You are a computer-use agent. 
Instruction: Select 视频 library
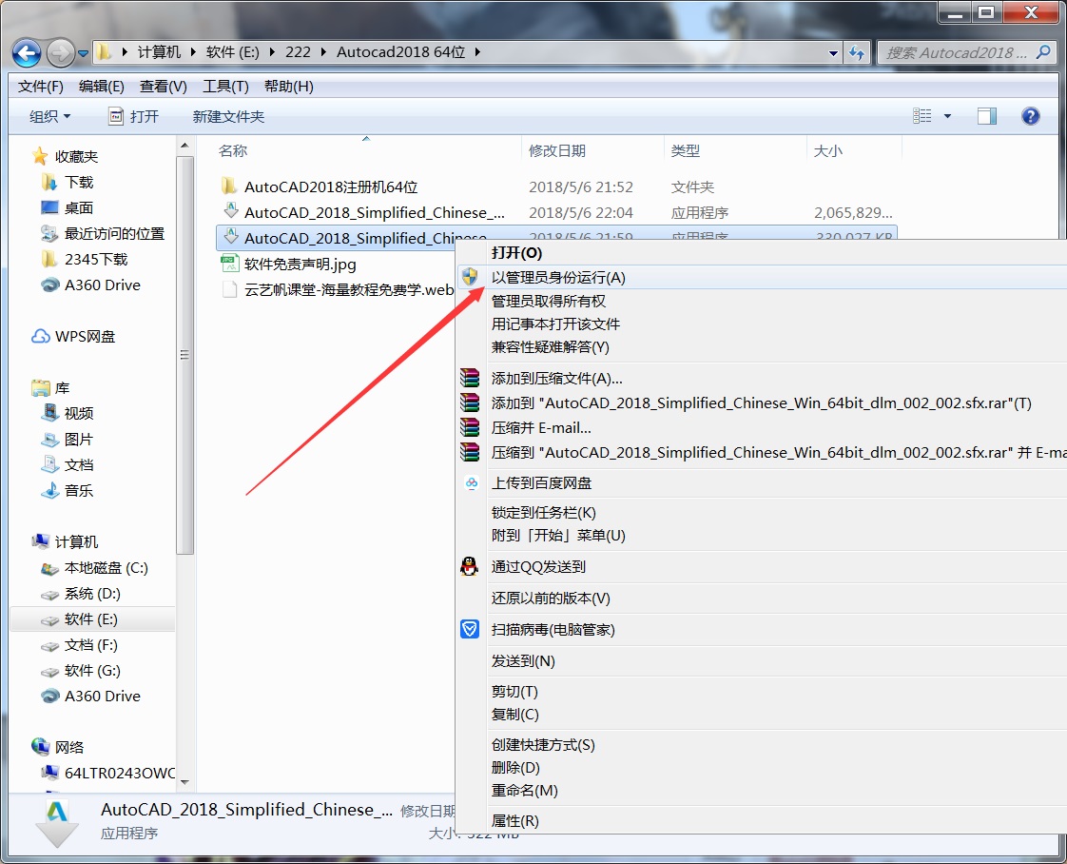pyautogui.click(x=68, y=413)
